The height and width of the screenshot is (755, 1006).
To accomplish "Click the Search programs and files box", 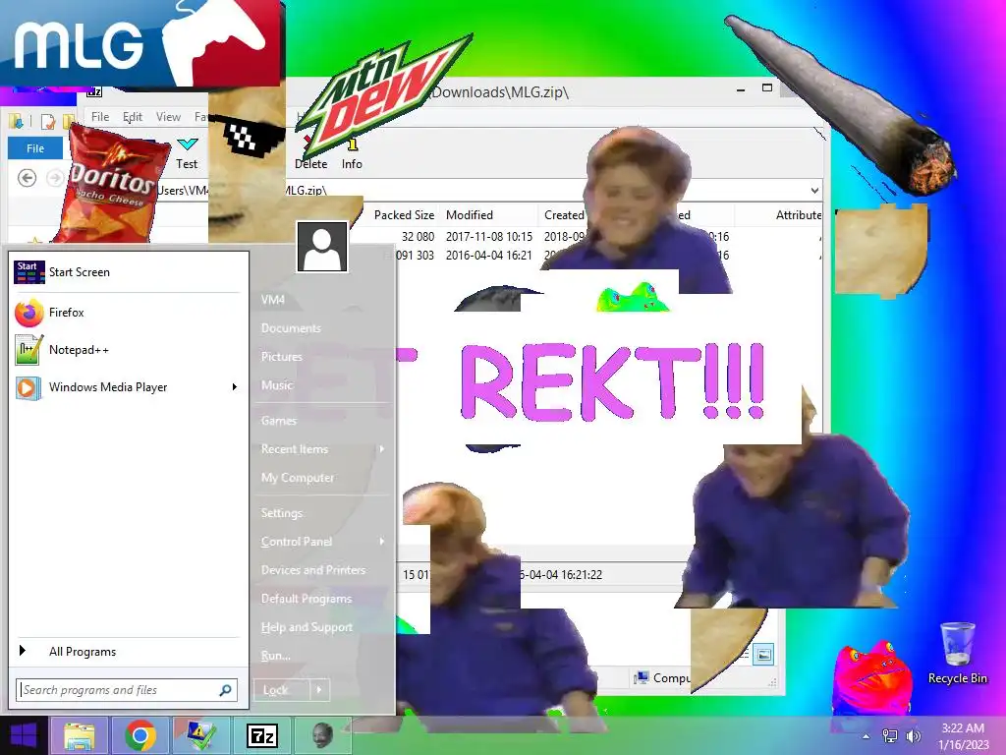I will tap(127, 690).
